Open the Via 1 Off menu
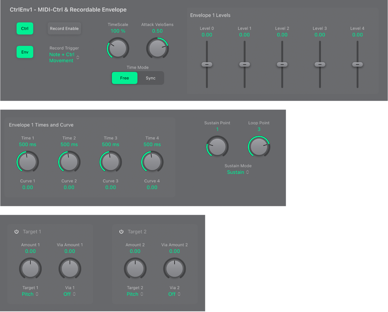 click(x=70, y=294)
